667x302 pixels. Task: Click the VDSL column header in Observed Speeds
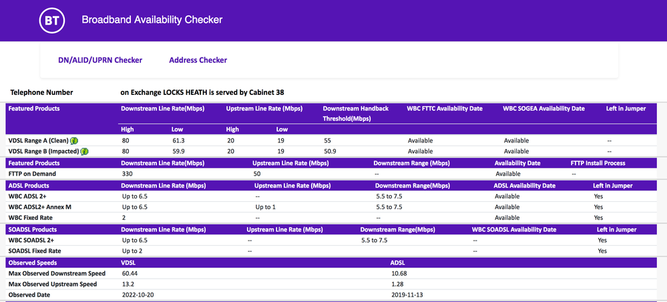tap(130, 263)
